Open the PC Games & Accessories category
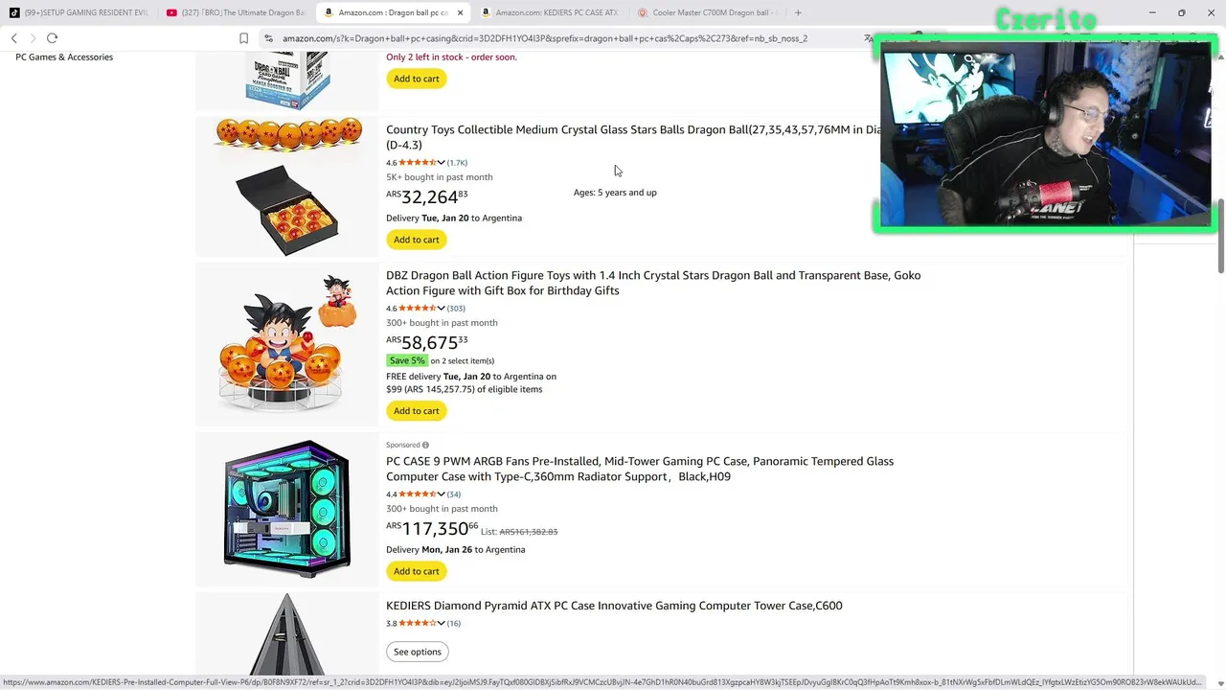The width and height of the screenshot is (1226, 690). click(64, 57)
